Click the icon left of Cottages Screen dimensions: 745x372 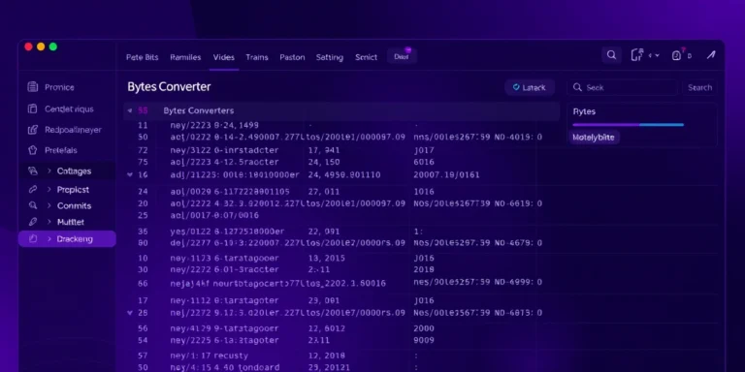click(32, 170)
